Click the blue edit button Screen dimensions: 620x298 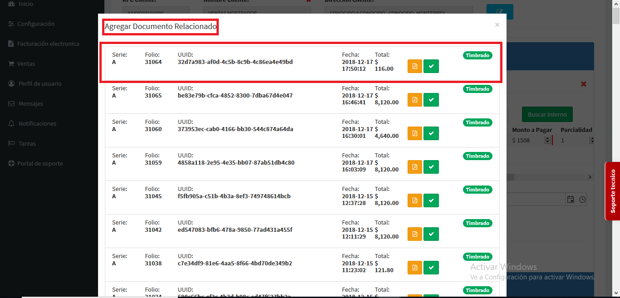[x=500, y=12]
